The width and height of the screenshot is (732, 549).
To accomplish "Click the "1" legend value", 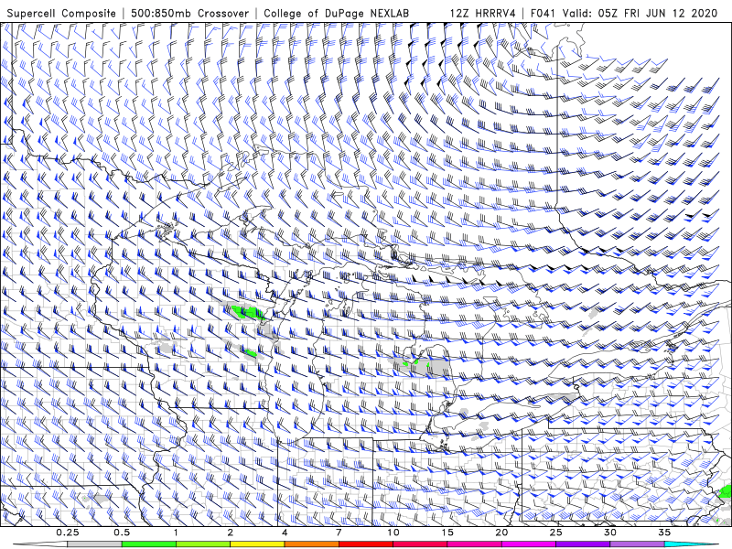I will (176, 533).
